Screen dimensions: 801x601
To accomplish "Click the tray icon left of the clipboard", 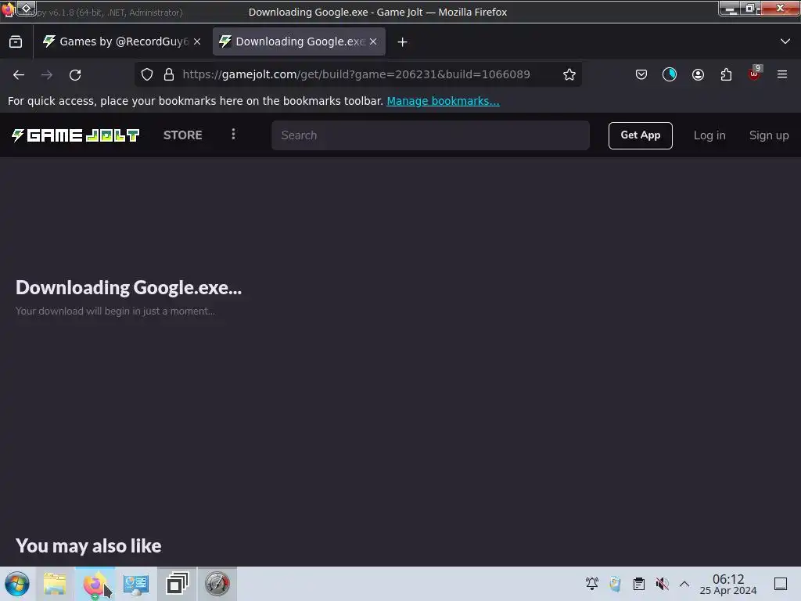I will [615, 584].
